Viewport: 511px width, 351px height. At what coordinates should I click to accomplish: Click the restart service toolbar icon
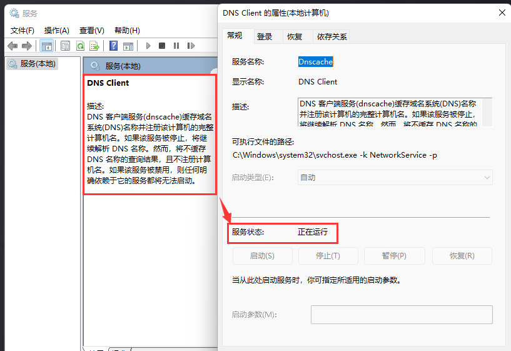190,46
